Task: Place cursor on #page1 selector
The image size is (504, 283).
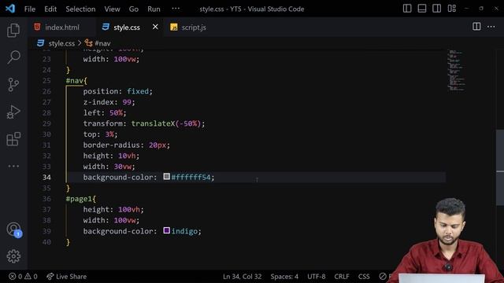Action: pyautogui.click(x=79, y=199)
